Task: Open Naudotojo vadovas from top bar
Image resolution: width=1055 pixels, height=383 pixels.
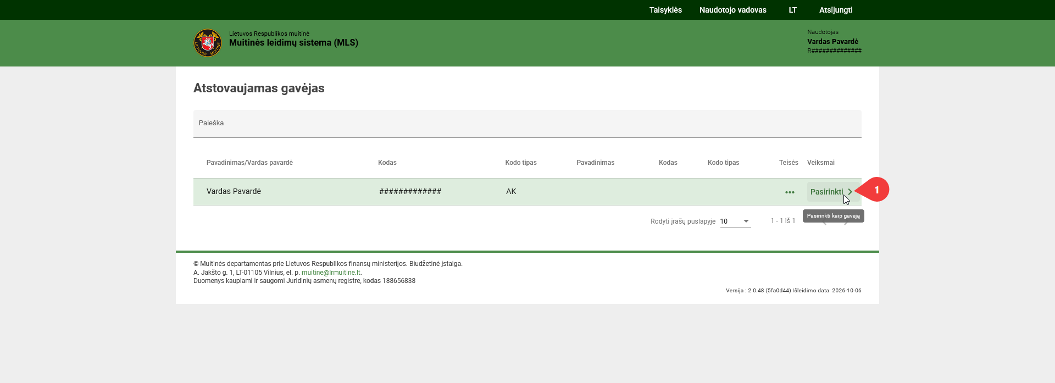Action: tap(732, 10)
